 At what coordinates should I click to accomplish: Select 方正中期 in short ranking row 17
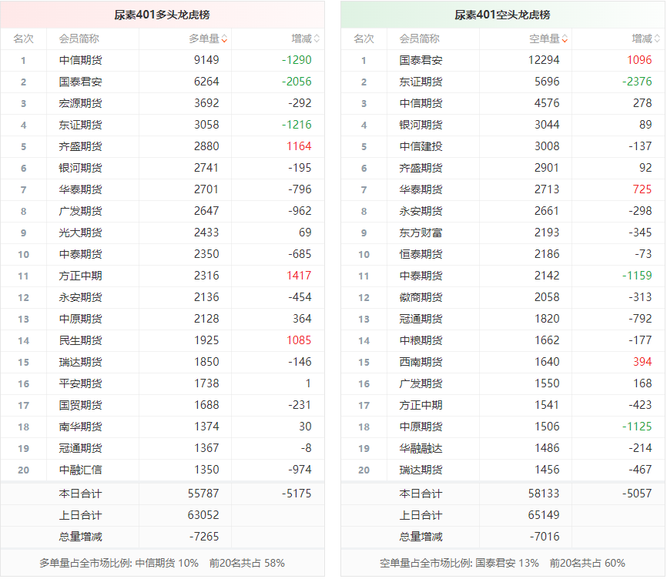(x=421, y=405)
